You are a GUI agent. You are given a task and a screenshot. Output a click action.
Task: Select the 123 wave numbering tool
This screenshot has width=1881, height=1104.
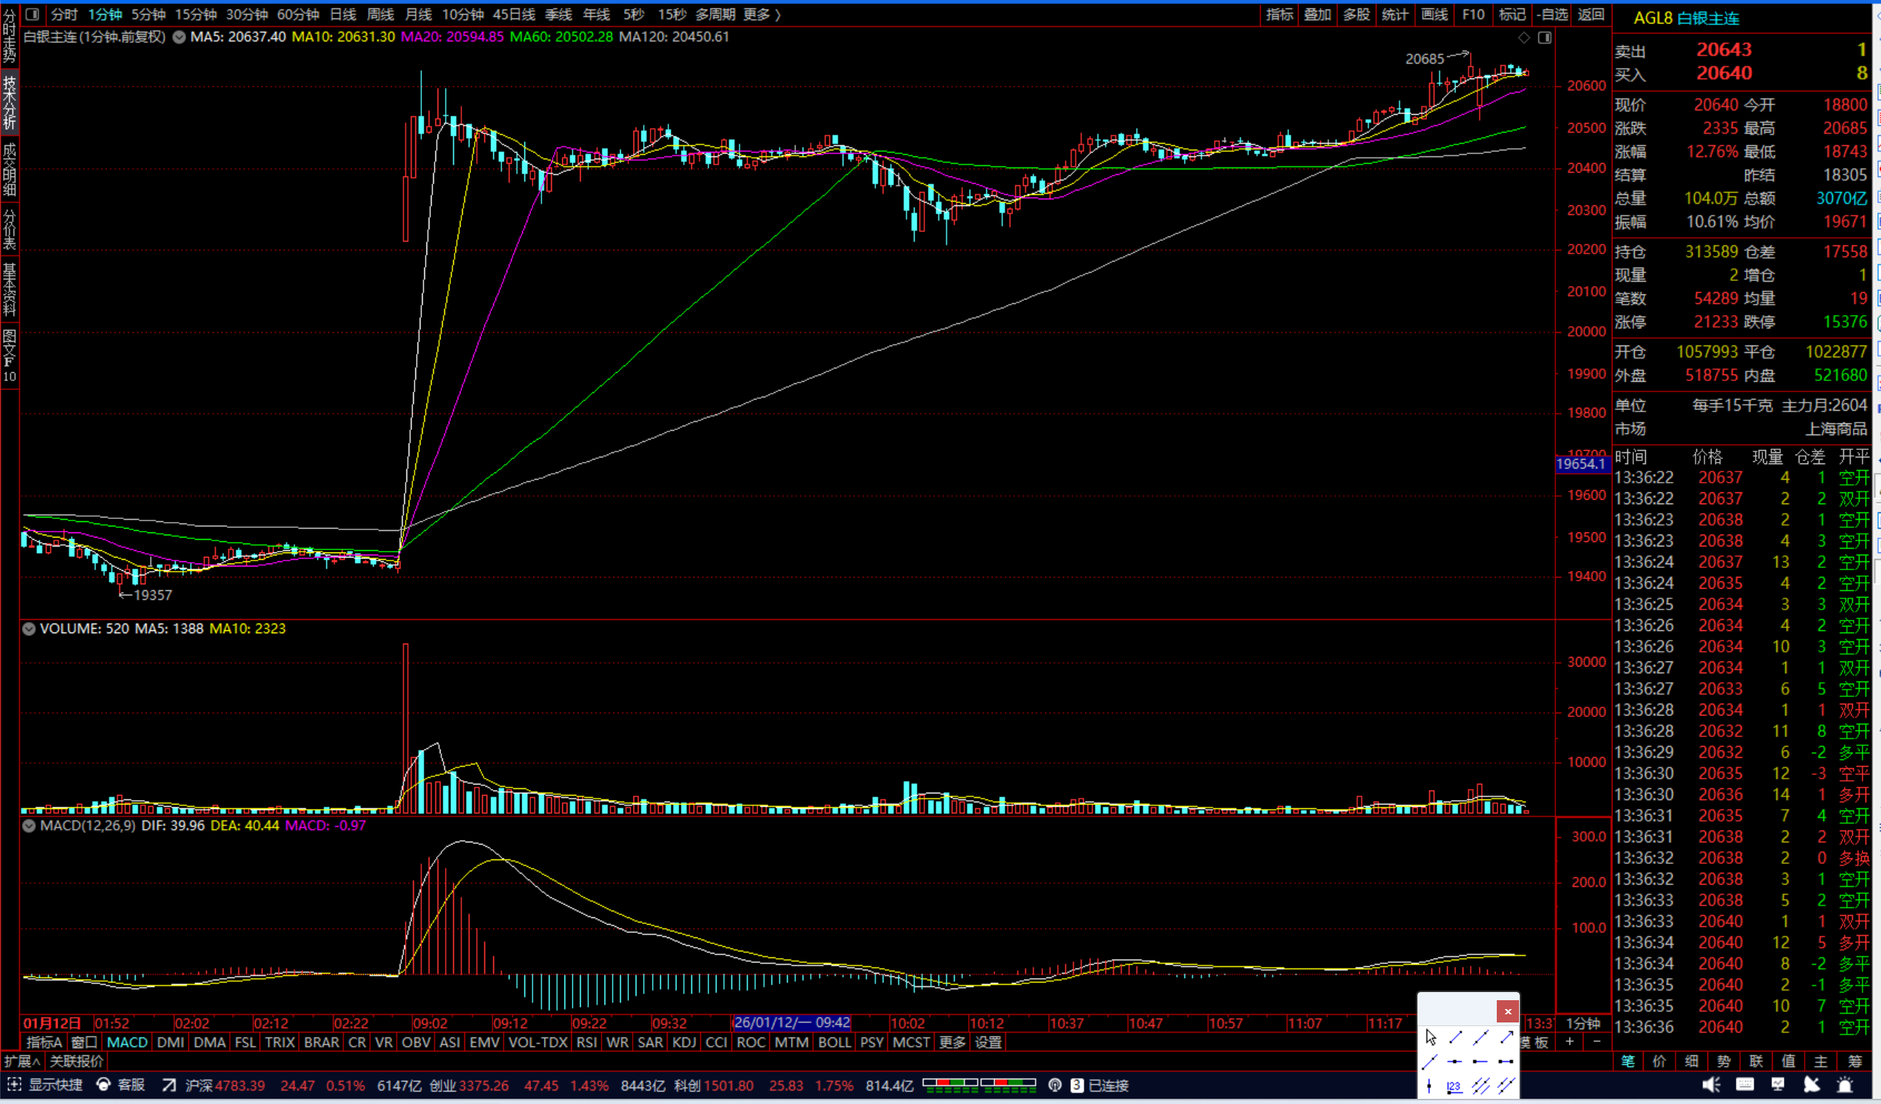(x=1454, y=1086)
